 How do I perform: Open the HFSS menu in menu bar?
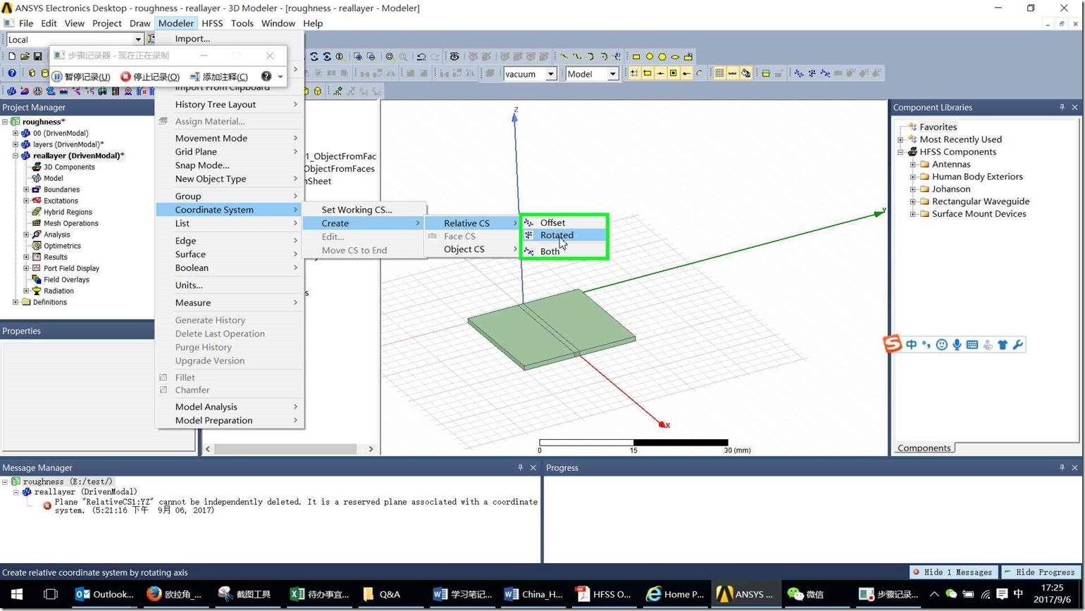212,23
